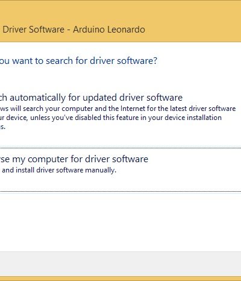Click the Arduino Leonardo device name in title
The image size is (241, 281).
tap(109, 30)
